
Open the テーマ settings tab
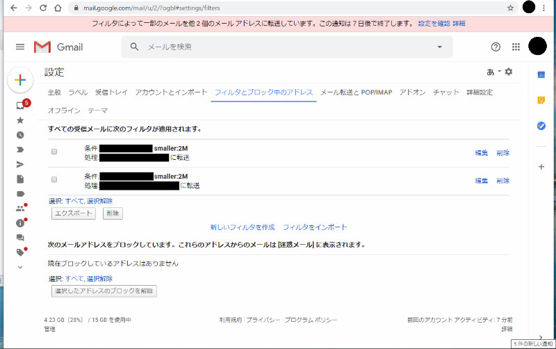[x=97, y=111]
